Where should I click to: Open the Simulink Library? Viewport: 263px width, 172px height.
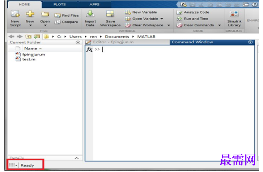(x=234, y=14)
